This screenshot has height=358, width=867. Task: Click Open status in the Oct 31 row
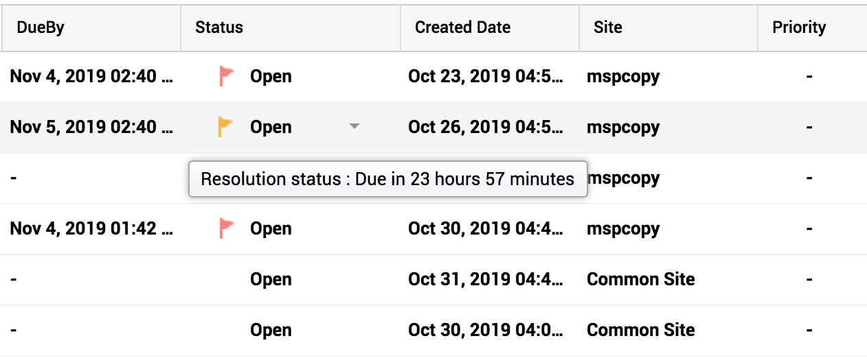tap(271, 279)
